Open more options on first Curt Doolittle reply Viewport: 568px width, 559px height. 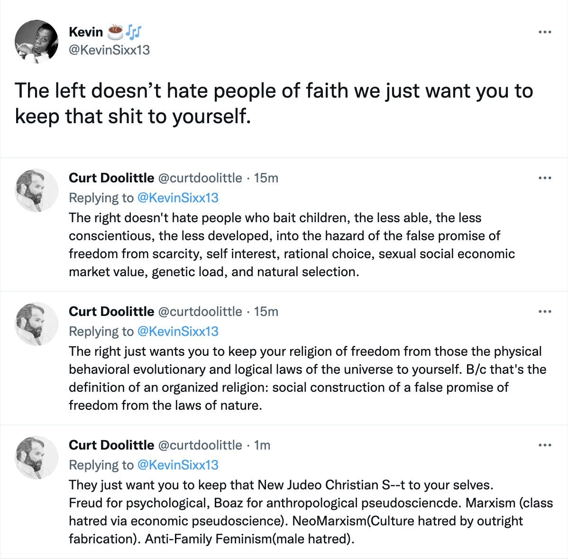click(x=545, y=178)
